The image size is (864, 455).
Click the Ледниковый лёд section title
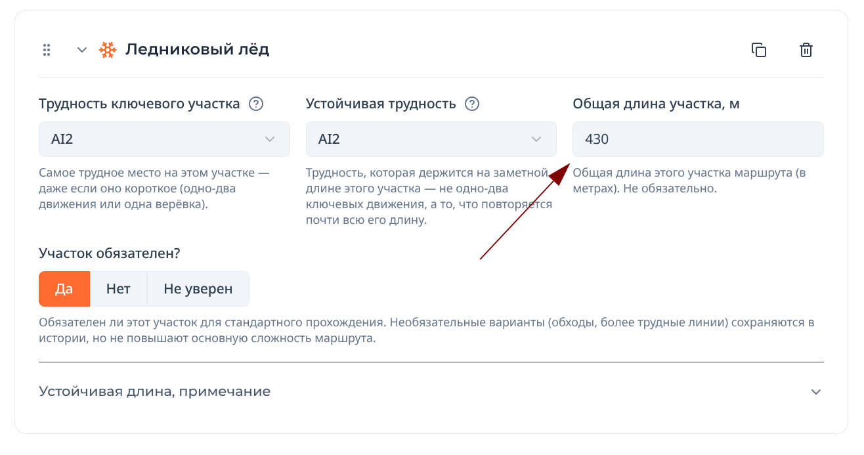coord(198,49)
